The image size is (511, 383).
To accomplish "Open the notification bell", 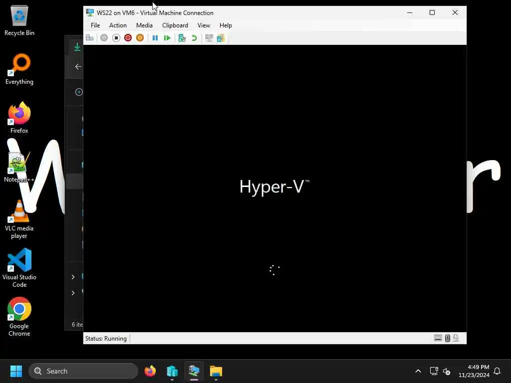I will tap(497, 371).
